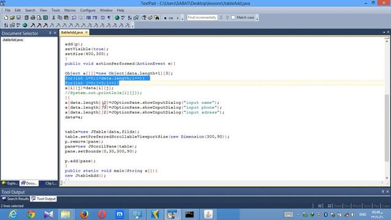Image resolution: width=391 pixels, height=220 pixels.
Task: Find next match with down arrow
Action: (x=221, y=18)
